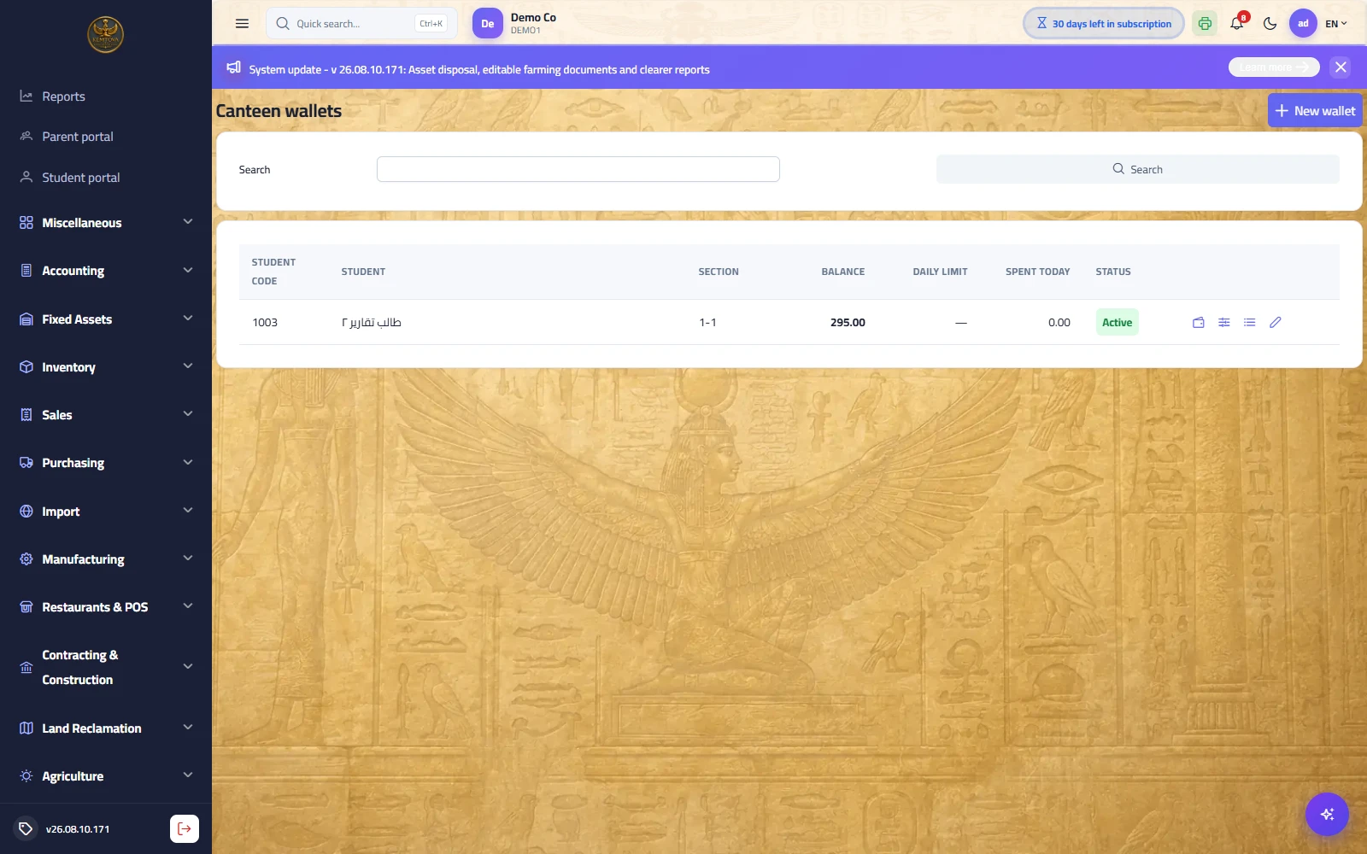Click the Import globe icon
This screenshot has height=854, width=1367.
pos(26,512)
